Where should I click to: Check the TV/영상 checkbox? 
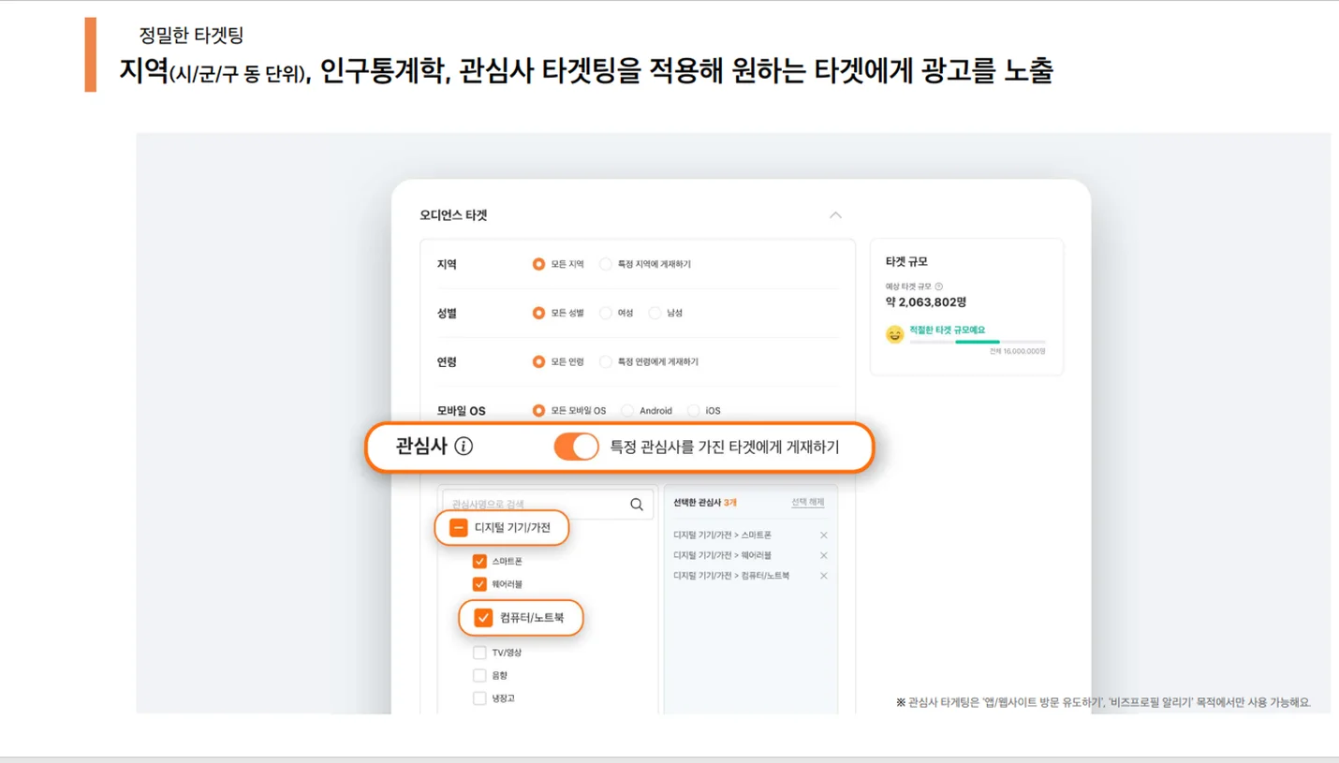479,653
